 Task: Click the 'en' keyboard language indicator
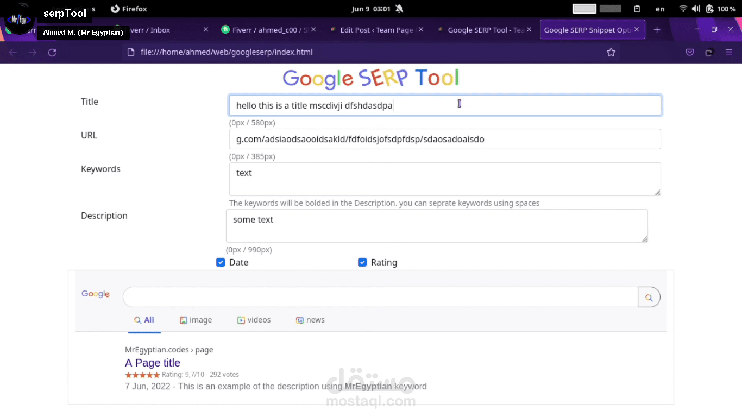click(x=660, y=9)
